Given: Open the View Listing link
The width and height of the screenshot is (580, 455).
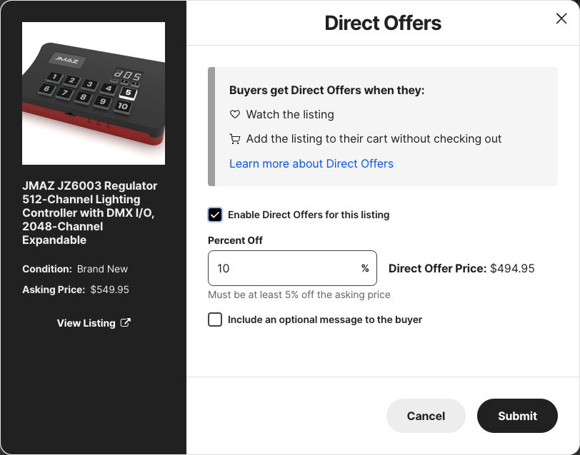Looking at the screenshot, I should pos(86,323).
